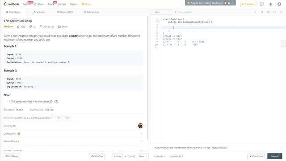
Task: Open the Java language dropdown
Action: point(161,12)
